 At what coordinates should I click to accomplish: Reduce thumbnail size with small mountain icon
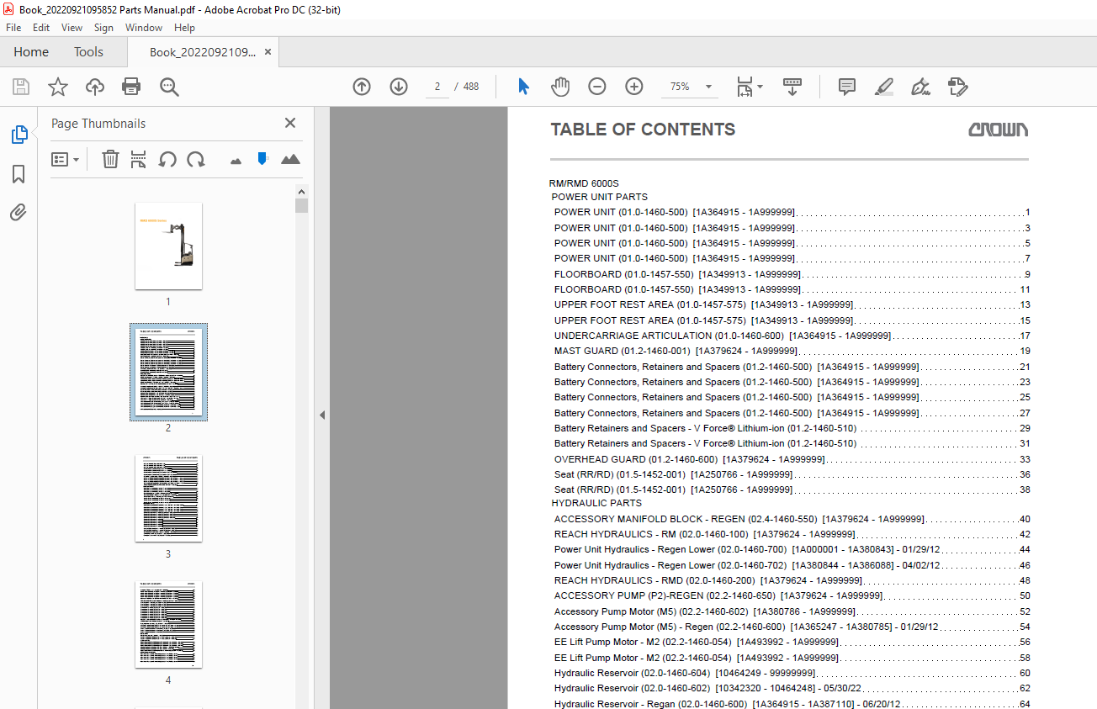point(236,160)
